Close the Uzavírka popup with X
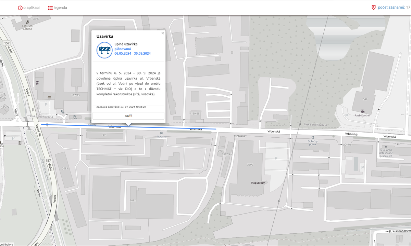The height and width of the screenshot is (246, 411). [163, 33]
